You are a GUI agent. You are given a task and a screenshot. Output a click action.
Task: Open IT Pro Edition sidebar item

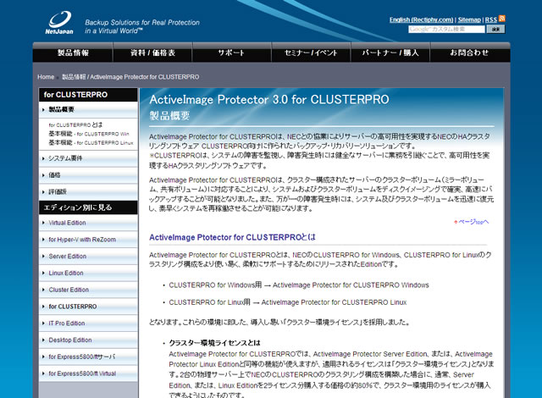coord(88,323)
